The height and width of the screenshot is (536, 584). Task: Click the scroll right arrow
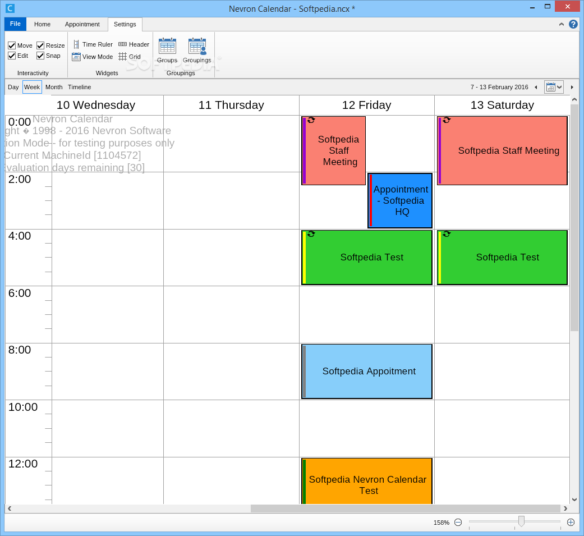click(565, 508)
